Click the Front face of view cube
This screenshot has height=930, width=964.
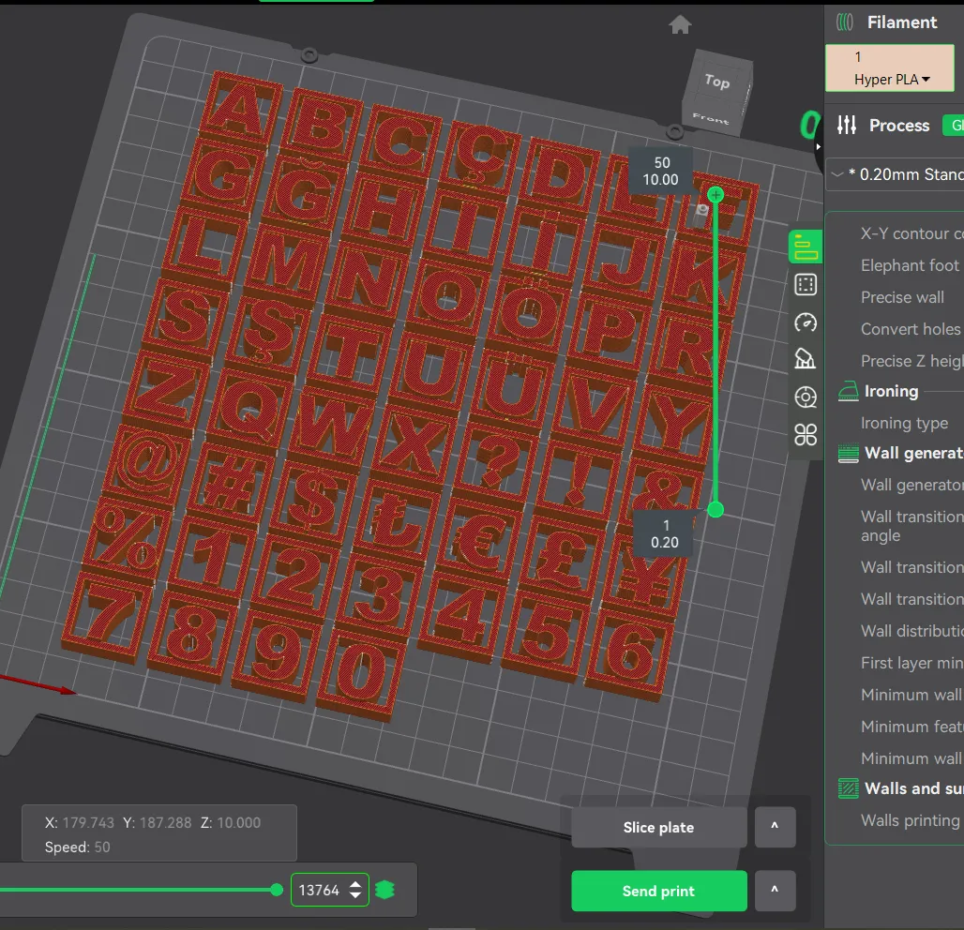coord(710,118)
